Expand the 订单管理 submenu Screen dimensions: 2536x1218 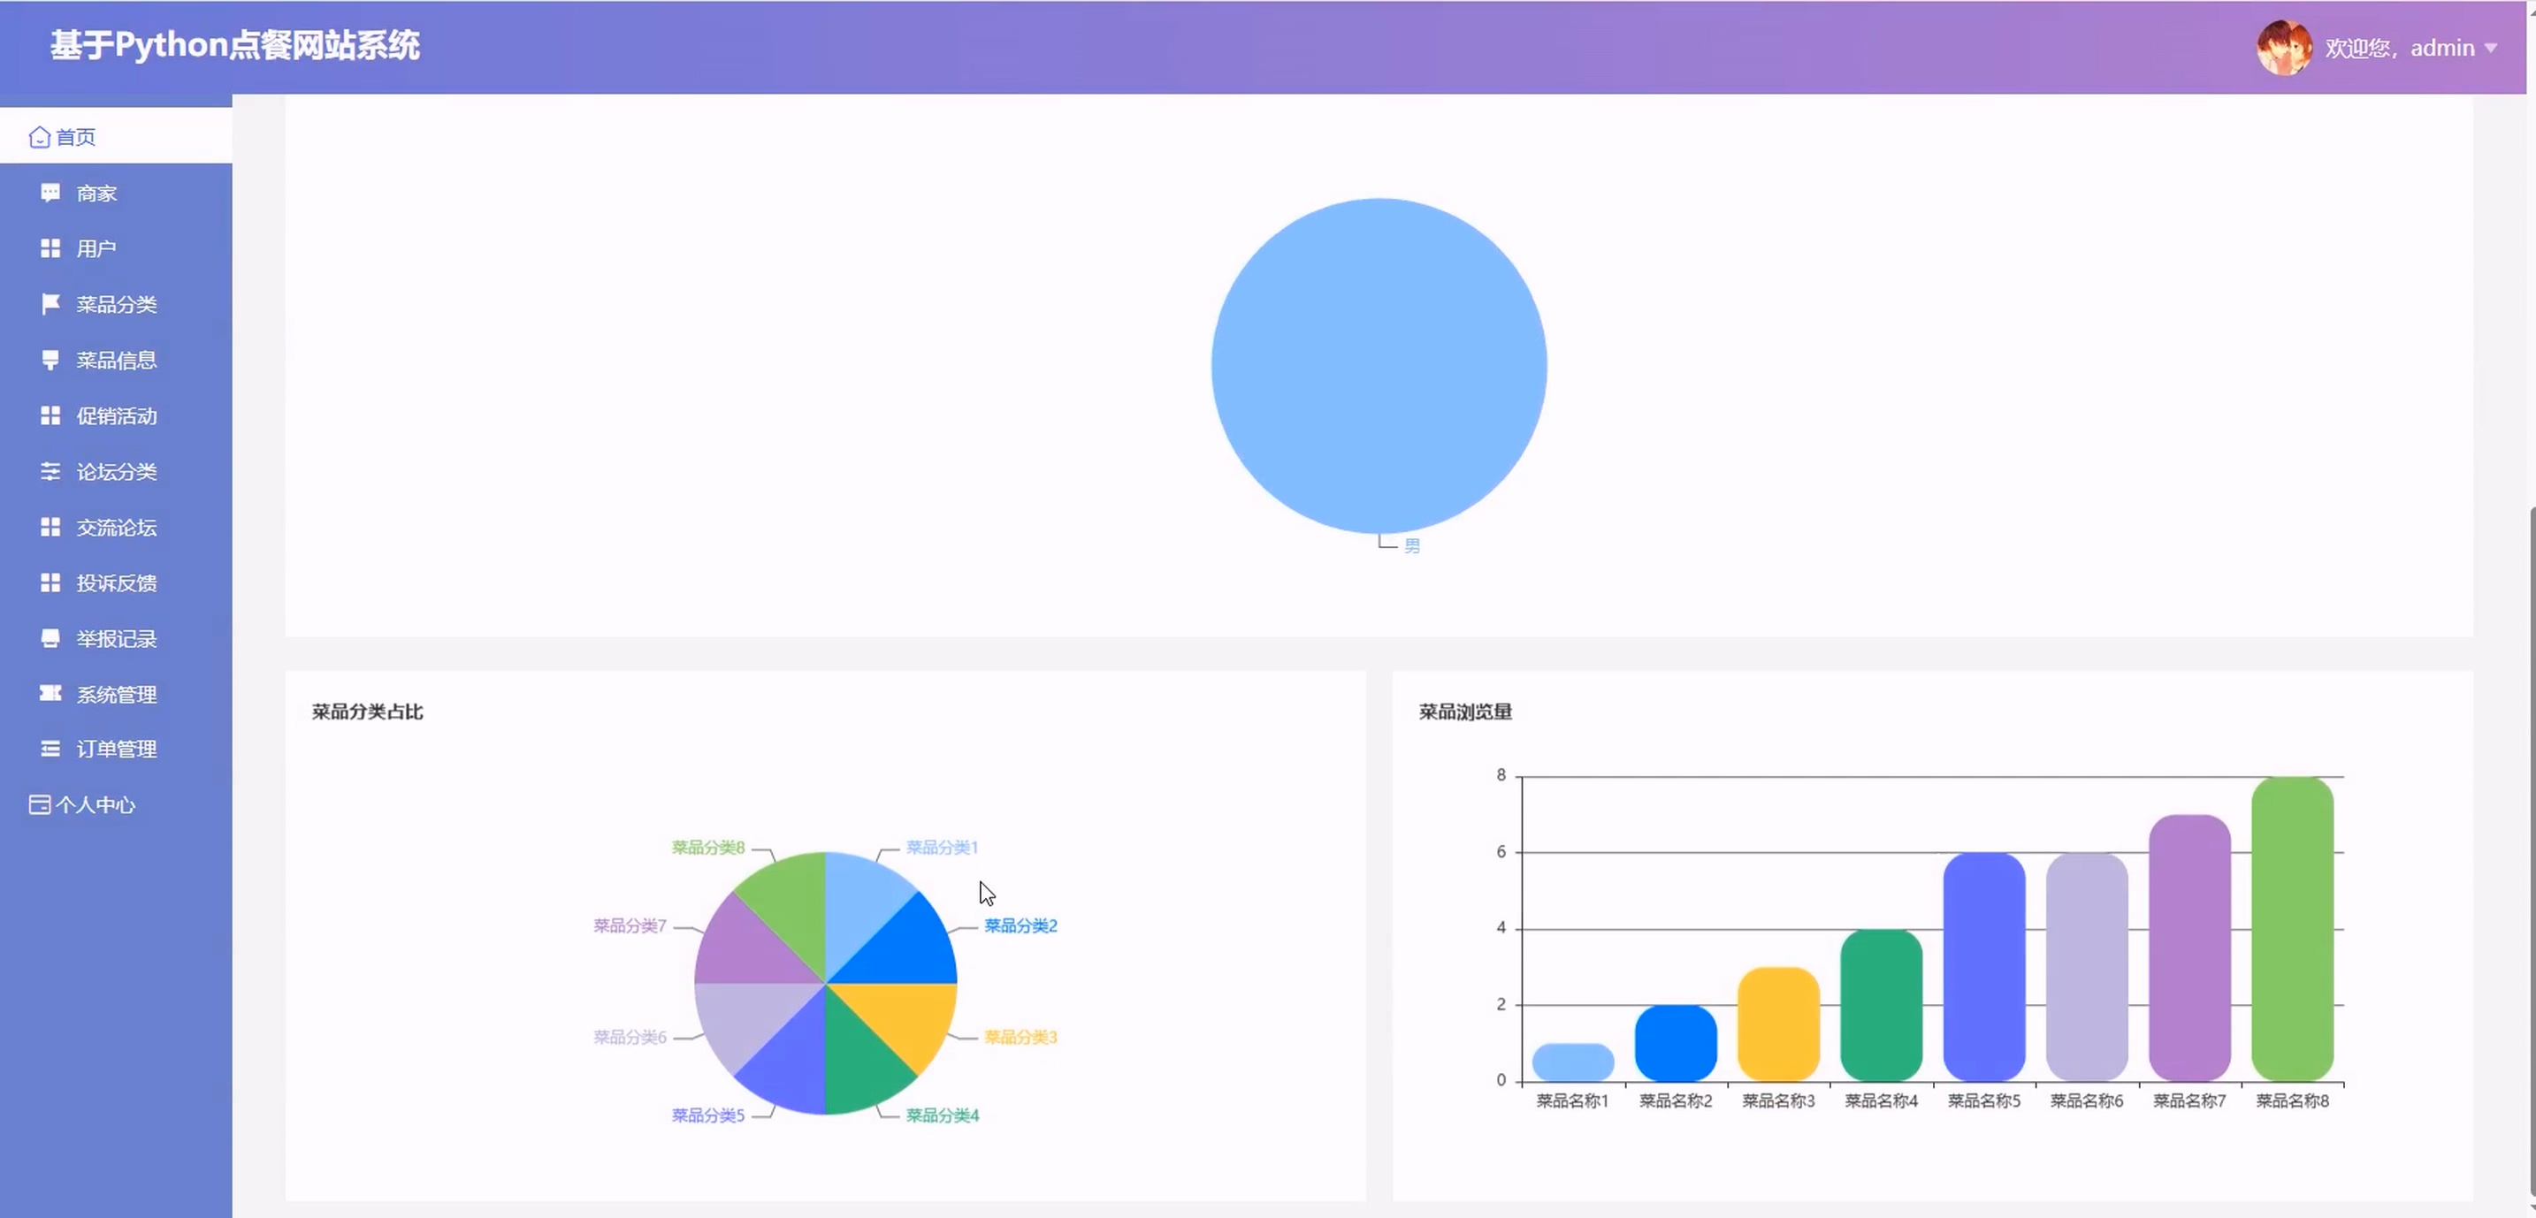(116, 750)
